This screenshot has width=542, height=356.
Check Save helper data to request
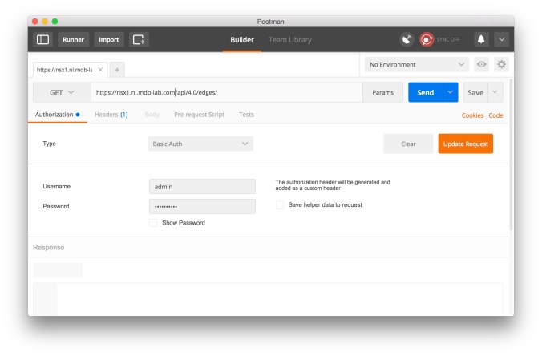click(280, 205)
